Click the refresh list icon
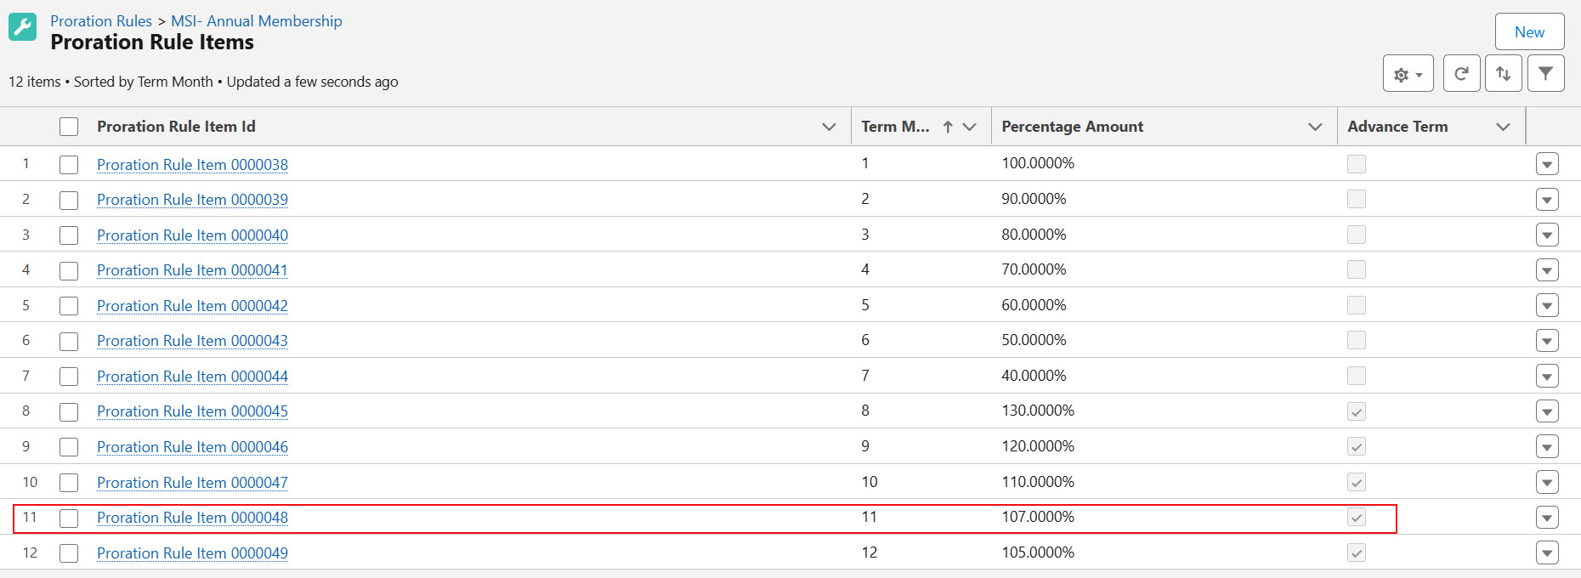 click(1461, 74)
